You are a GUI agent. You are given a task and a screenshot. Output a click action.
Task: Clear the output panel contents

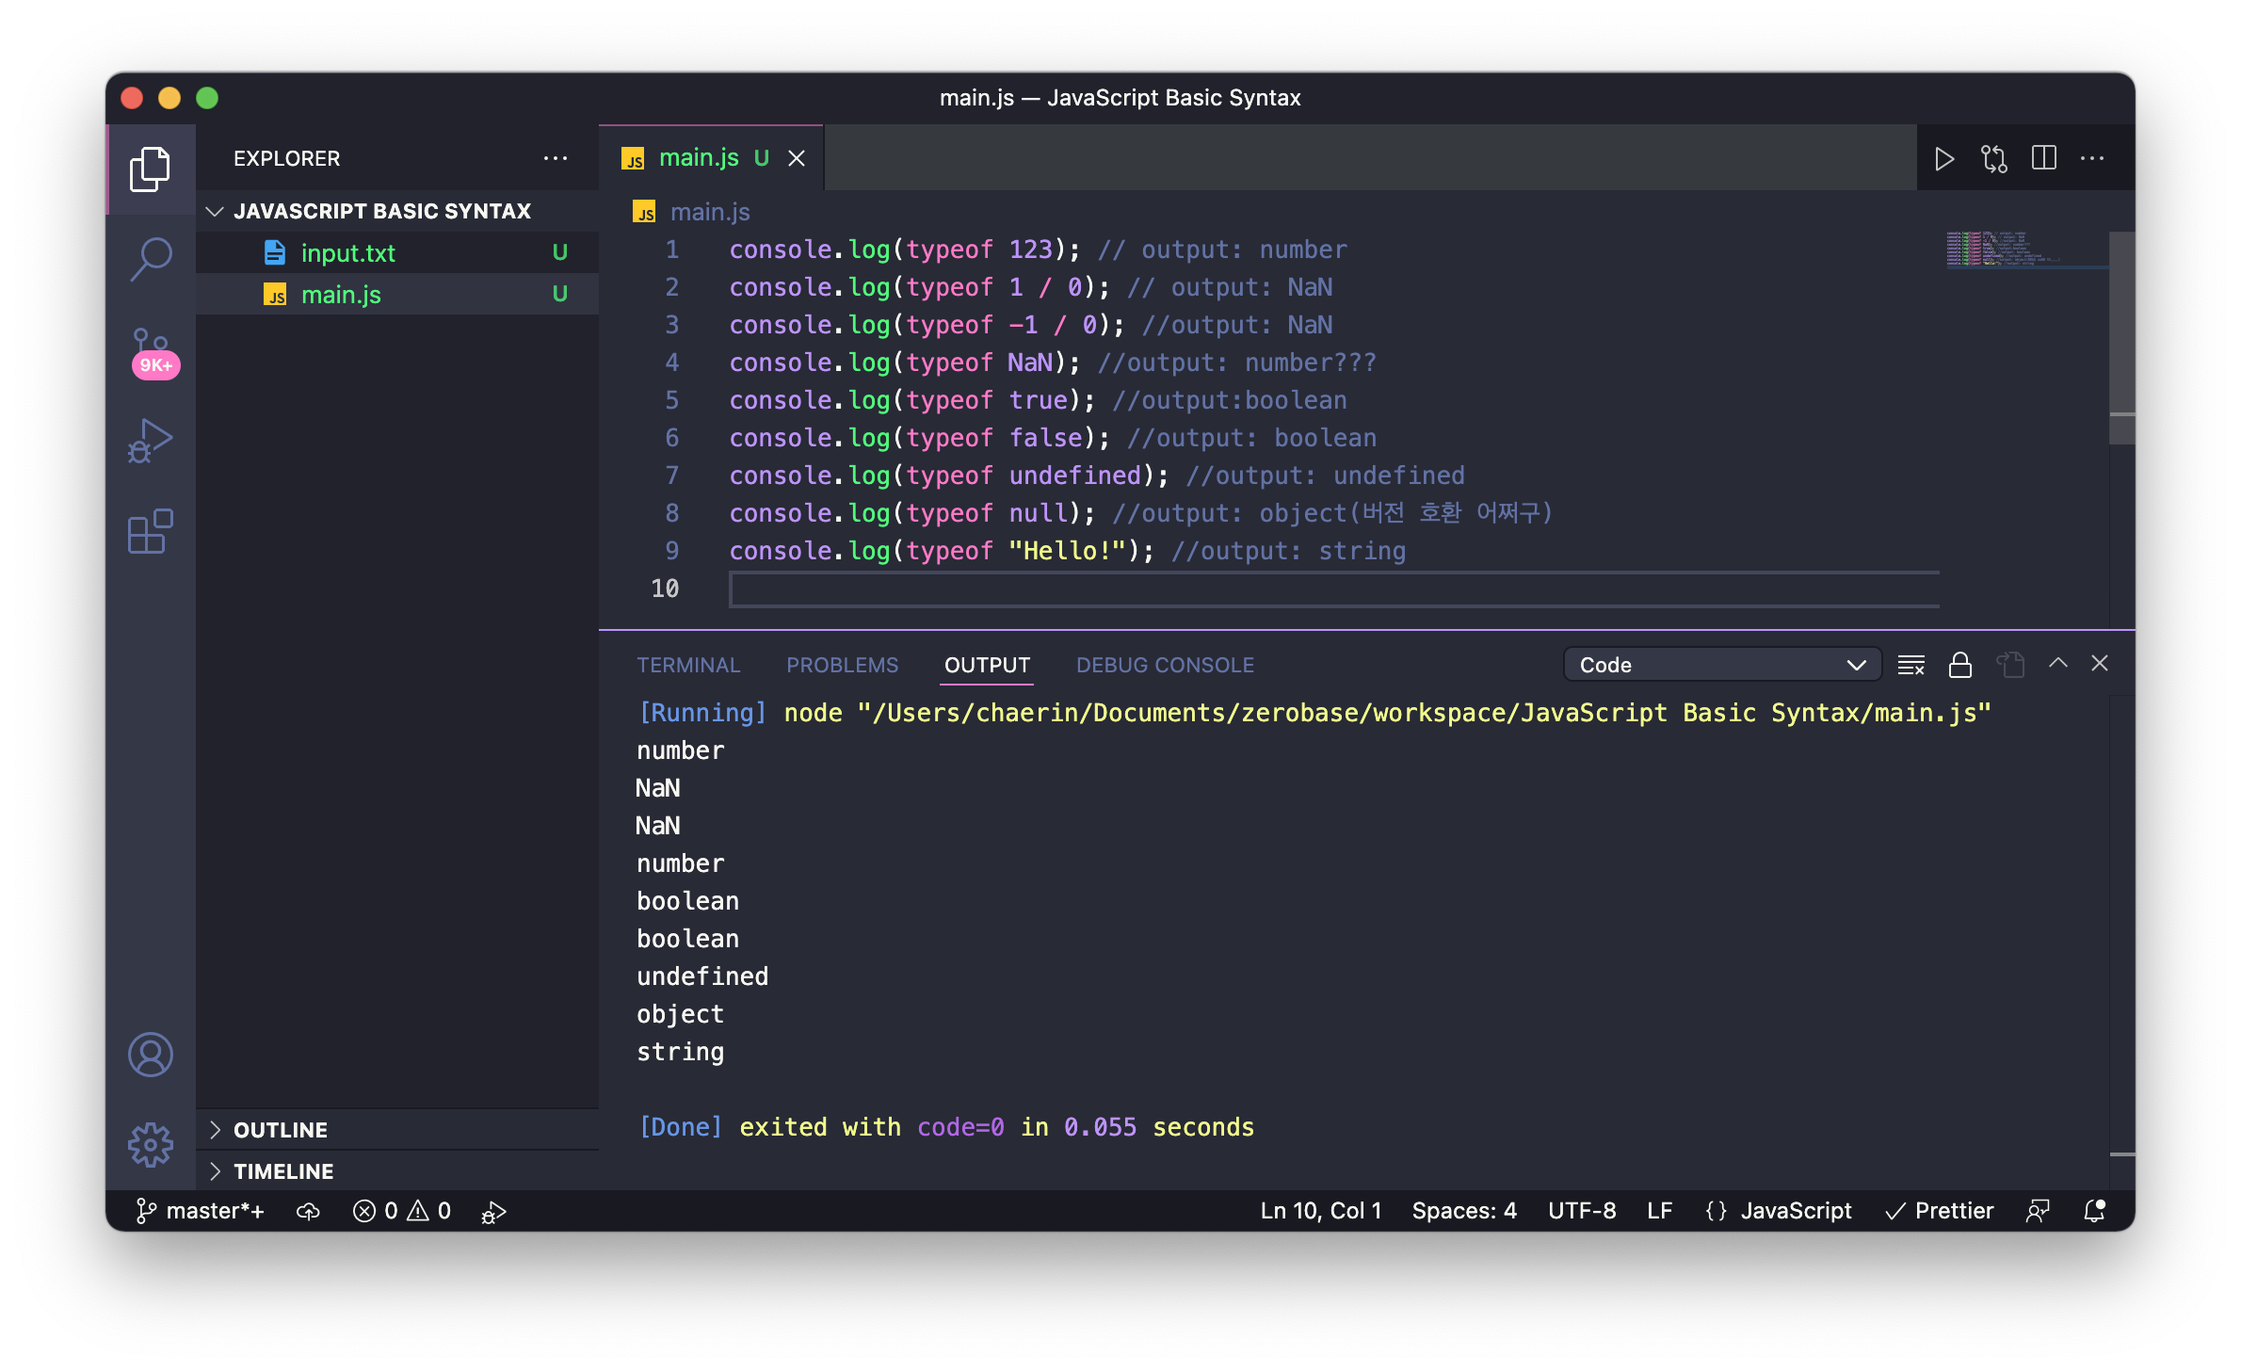click(1910, 665)
